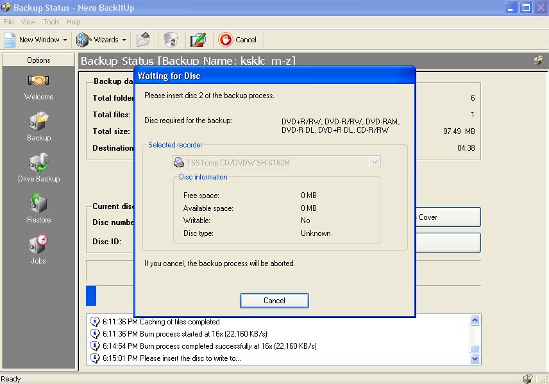549x384 pixels.
Task: Click the 'Caching of files completed' log entry
Action: pos(161,322)
